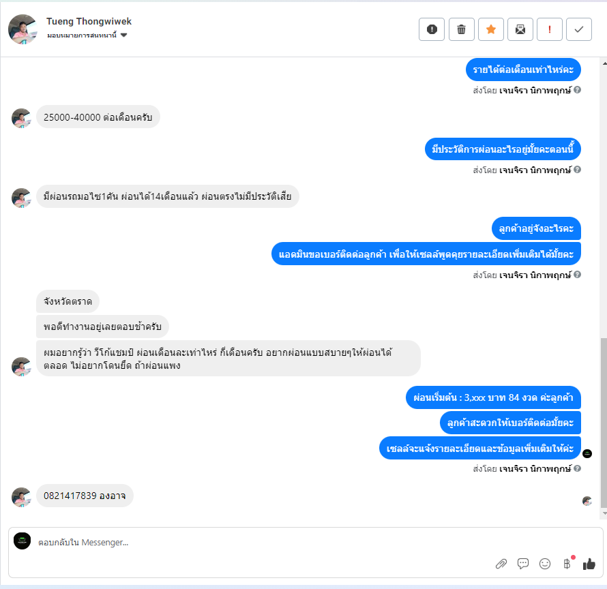Click help icon beside top sender name

point(577,90)
